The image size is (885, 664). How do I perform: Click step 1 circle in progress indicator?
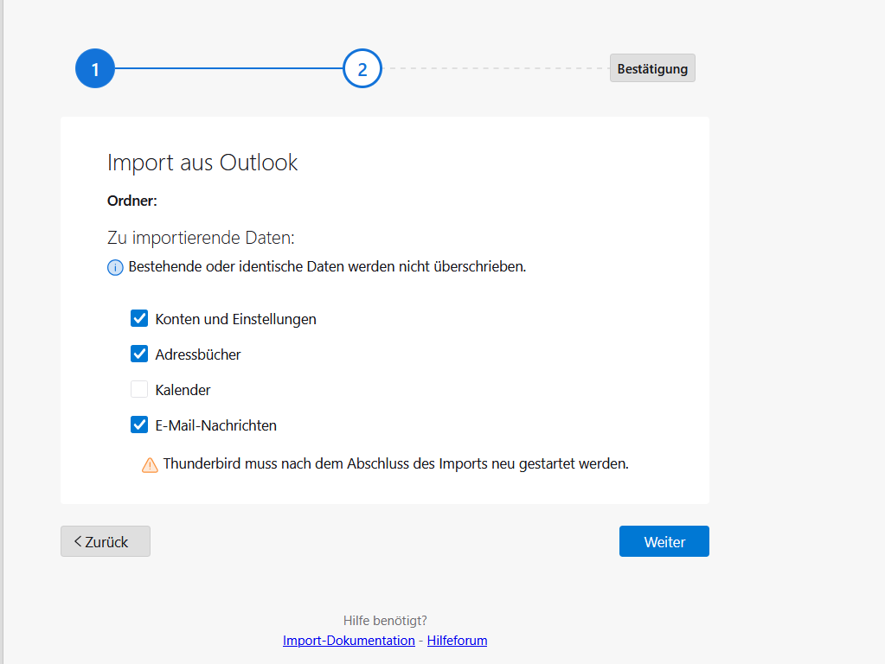pos(95,68)
